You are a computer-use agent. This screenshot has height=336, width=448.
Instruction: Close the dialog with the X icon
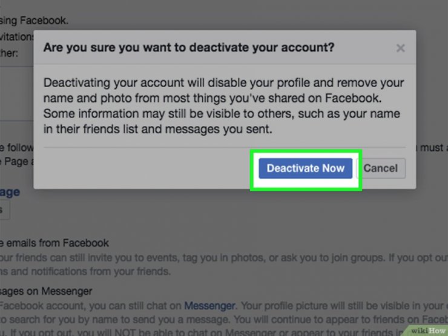pos(401,48)
